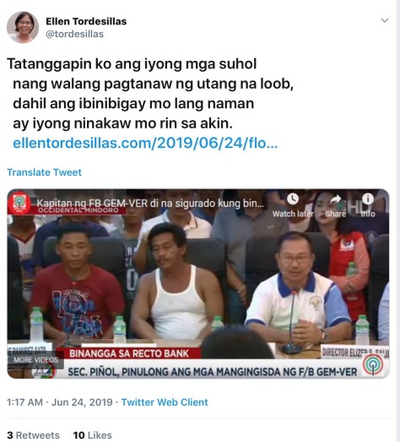The width and height of the screenshot is (400, 442).
Task: Open the video Info icon
Action: point(368,199)
